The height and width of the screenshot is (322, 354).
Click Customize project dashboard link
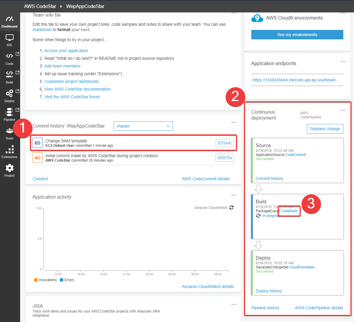pyautogui.click(x=71, y=81)
